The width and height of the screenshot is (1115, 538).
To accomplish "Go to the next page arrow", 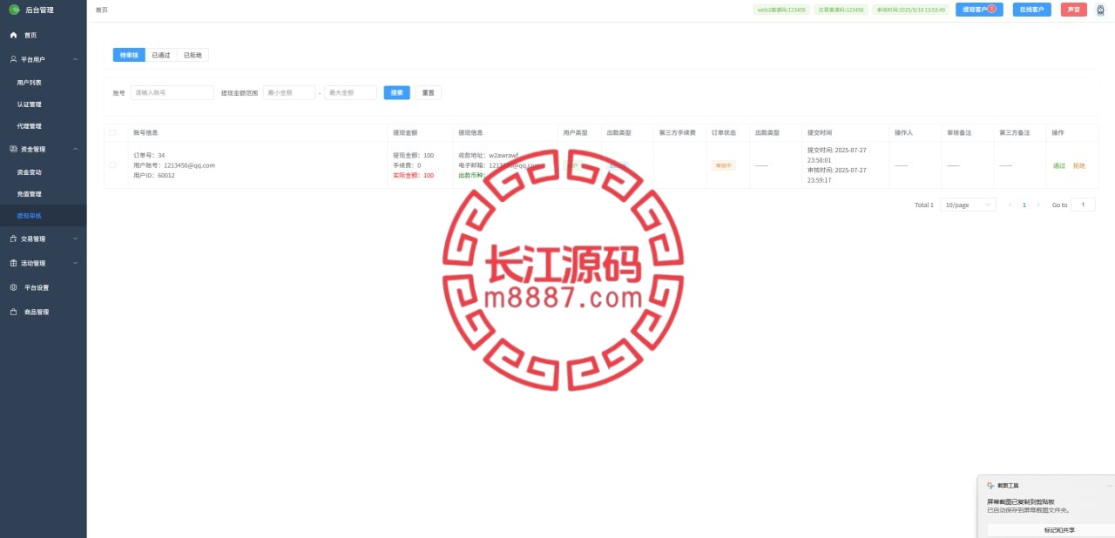I will pos(1038,205).
